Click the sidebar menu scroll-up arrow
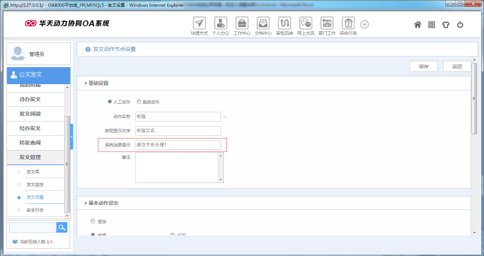This screenshot has width=484, height=256. click(67, 88)
